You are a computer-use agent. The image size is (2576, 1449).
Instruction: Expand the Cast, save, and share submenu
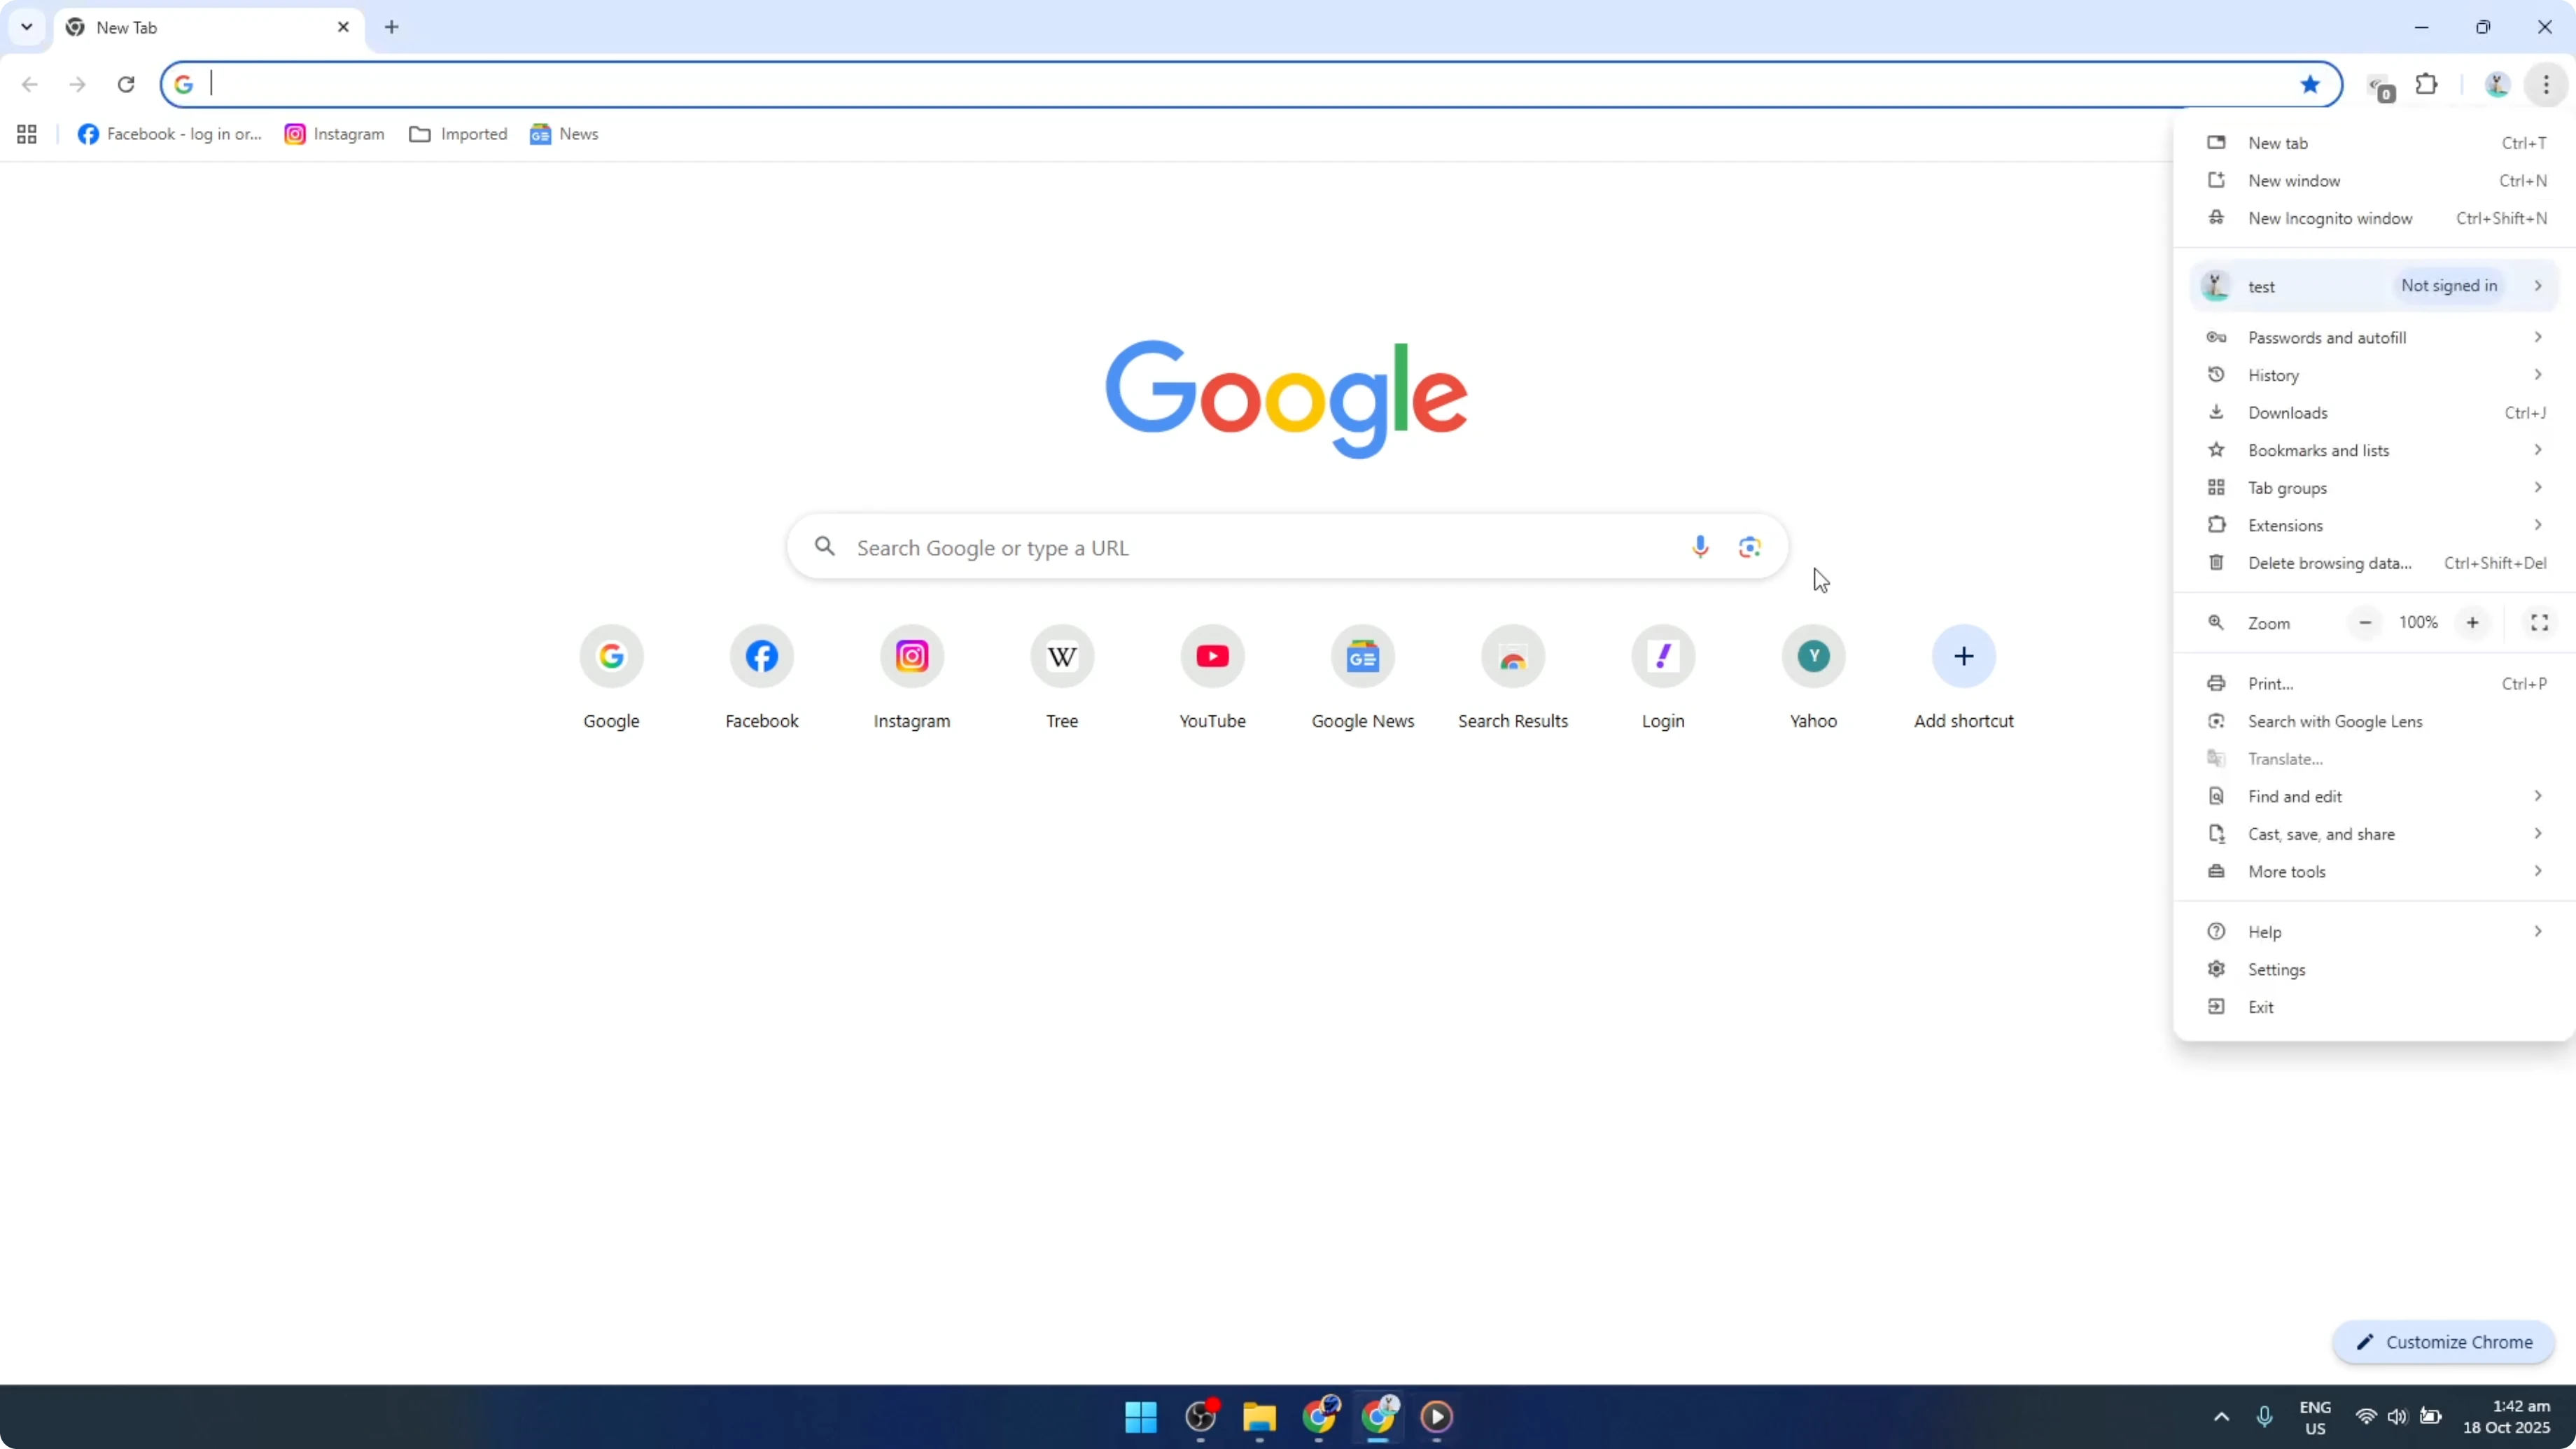(2374, 834)
